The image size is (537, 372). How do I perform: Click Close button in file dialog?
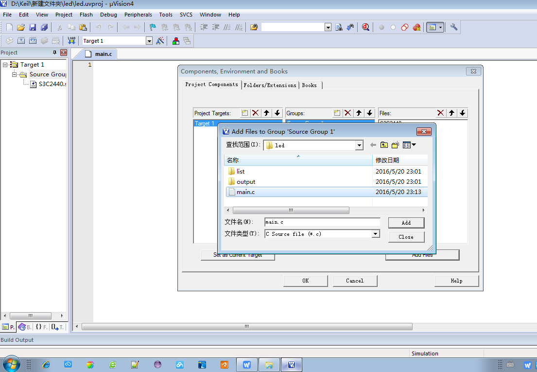coord(406,237)
